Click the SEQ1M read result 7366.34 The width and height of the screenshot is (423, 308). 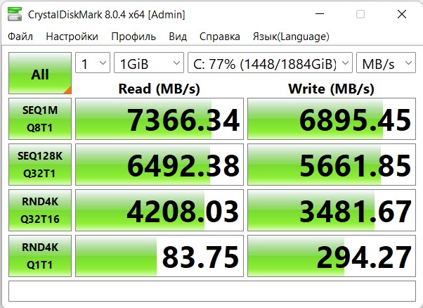coord(160,119)
